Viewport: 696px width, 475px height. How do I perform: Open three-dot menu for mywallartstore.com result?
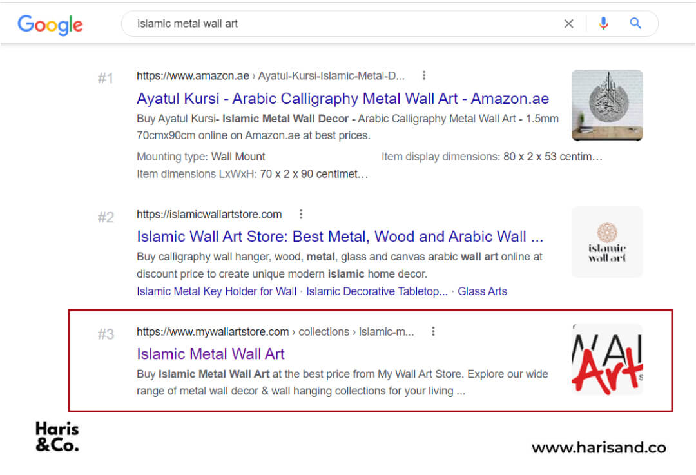(x=433, y=332)
